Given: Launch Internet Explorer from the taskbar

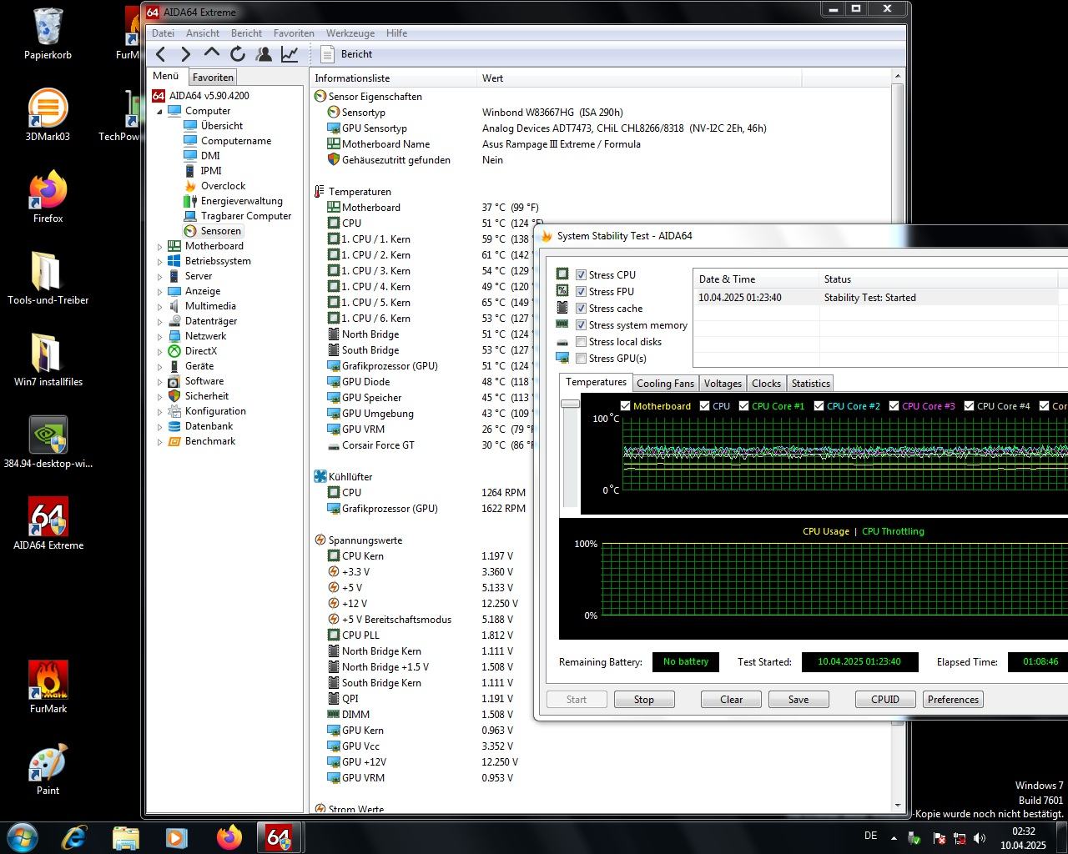Looking at the screenshot, I should (74, 837).
